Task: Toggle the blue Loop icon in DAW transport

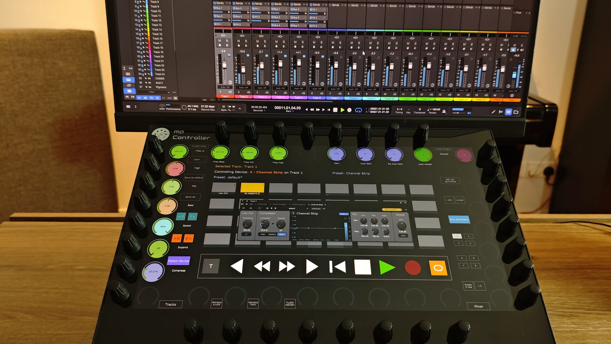Action: coord(358,110)
